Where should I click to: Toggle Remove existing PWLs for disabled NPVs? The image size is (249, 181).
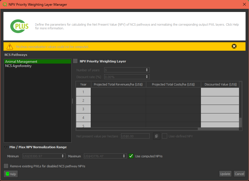[6, 166]
